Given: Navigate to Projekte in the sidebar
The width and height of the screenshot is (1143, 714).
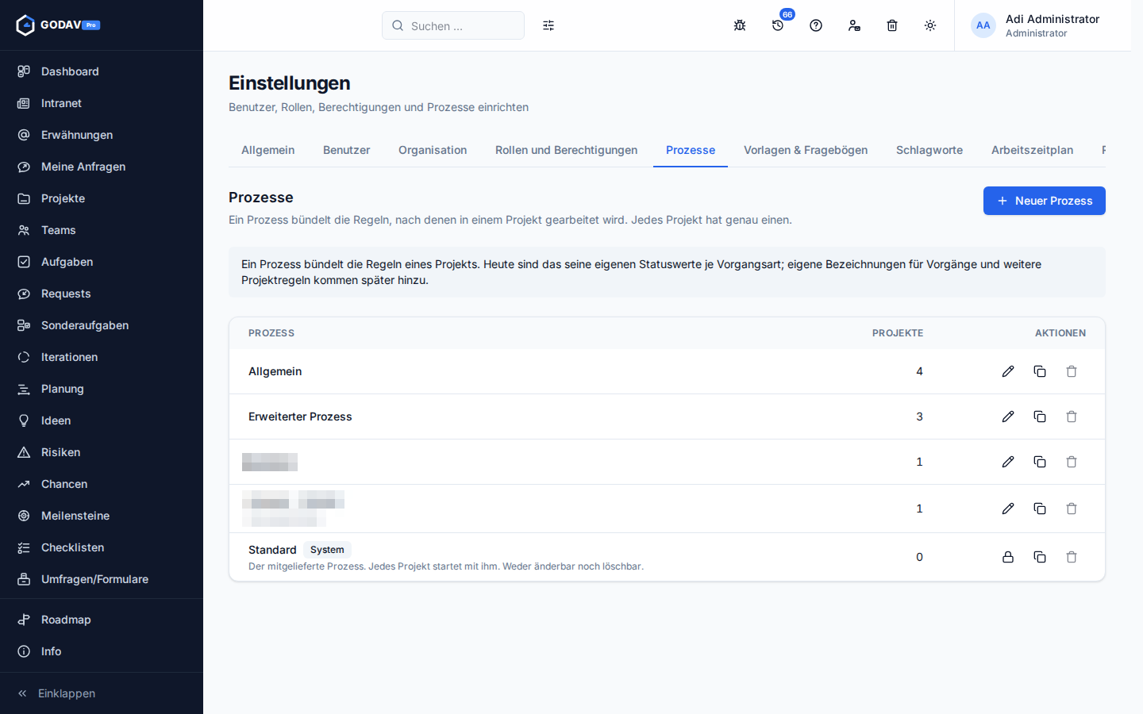Looking at the screenshot, I should pyautogui.click(x=102, y=198).
